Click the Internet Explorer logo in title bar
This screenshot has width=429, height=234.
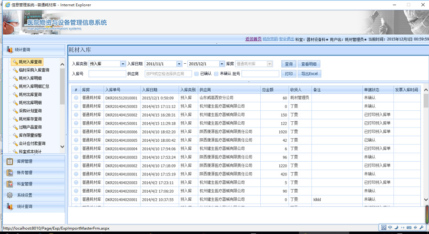pos(7,5)
